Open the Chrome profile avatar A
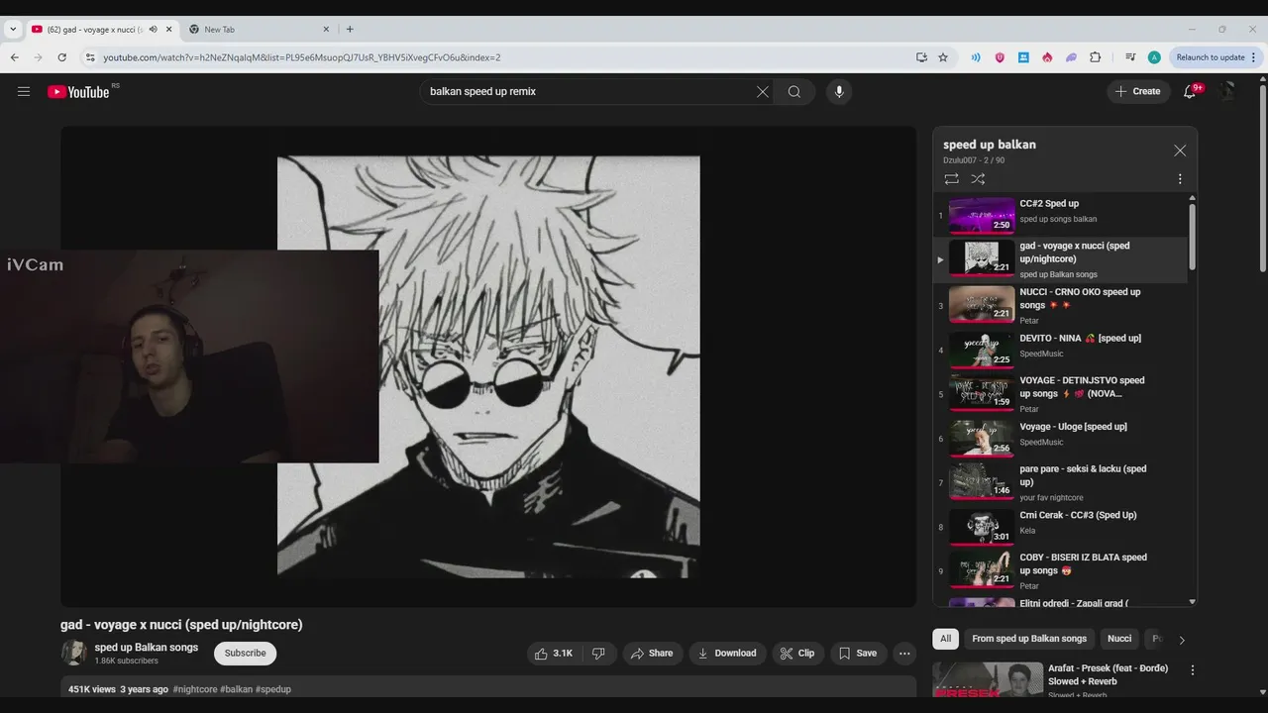Image resolution: width=1268 pixels, height=713 pixels. [1154, 57]
